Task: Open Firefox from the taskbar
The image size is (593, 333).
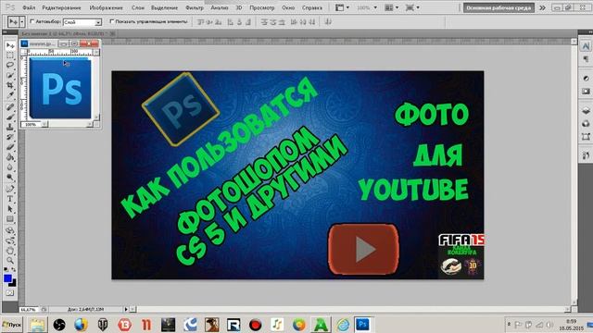Action: point(81,325)
